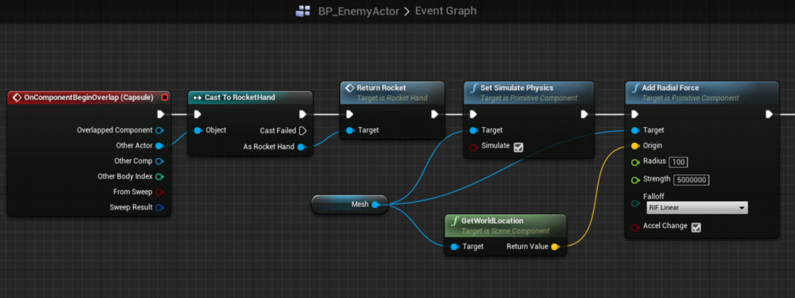
Task: Click the Origin vector input pin
Action: click(x=635, y=146)
